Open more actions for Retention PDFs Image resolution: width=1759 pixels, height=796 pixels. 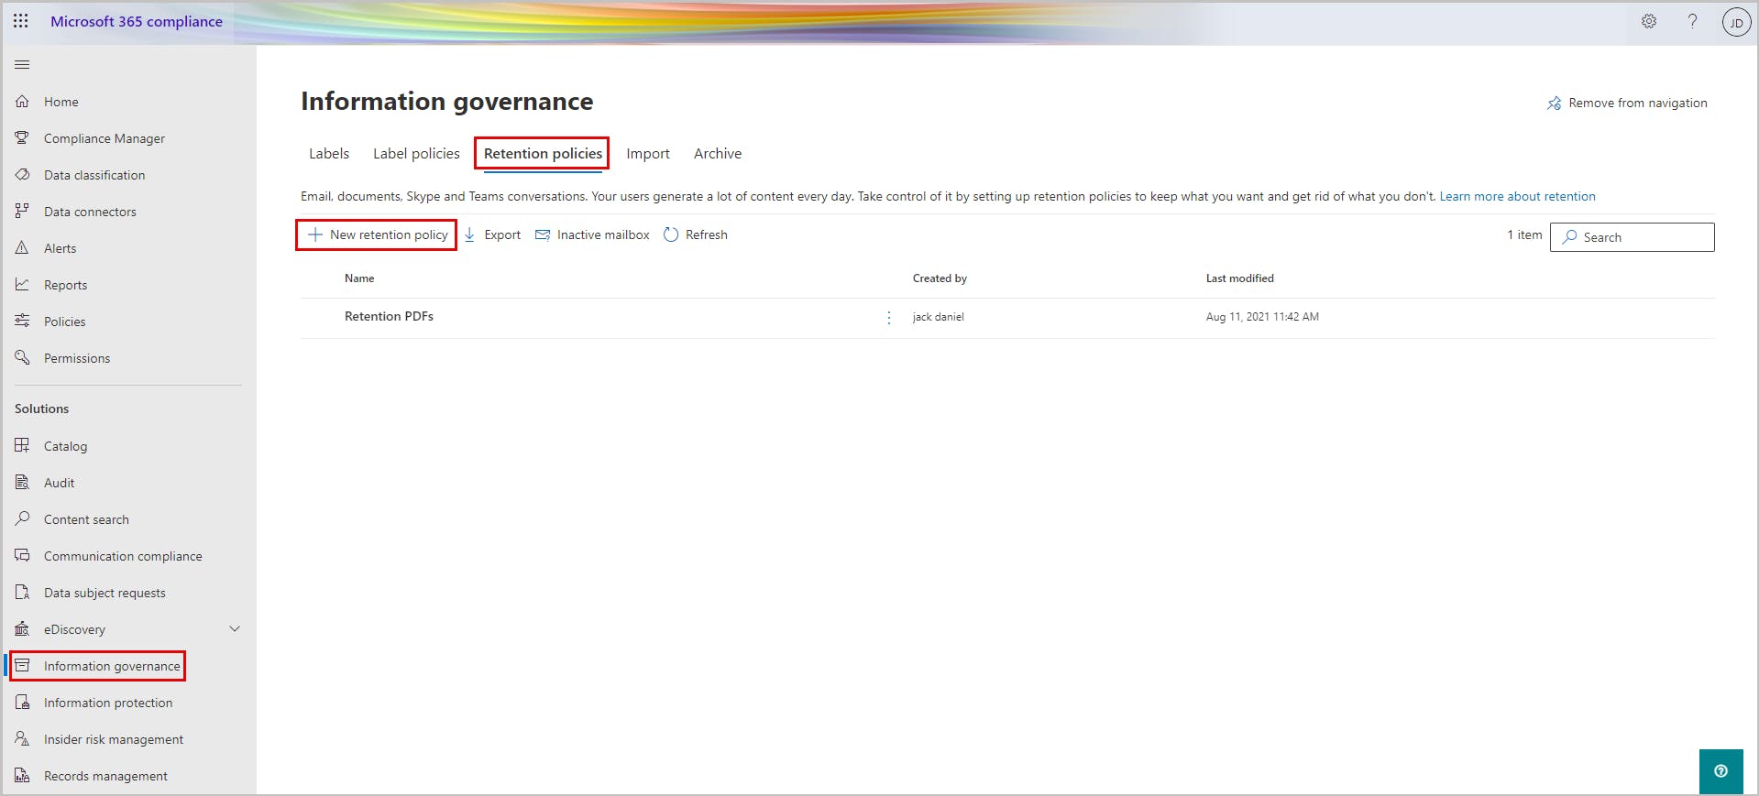tap(888, 317)
